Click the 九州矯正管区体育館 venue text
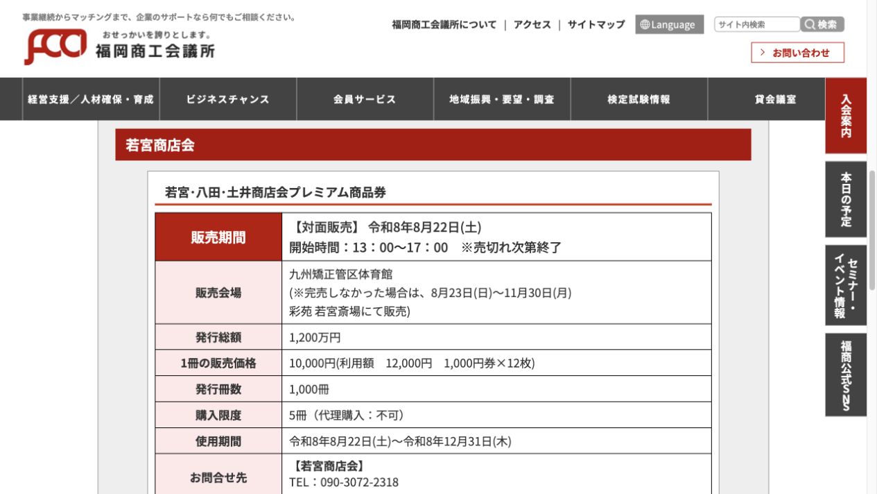This screenshot has width=877, height=494. point(341,274)
